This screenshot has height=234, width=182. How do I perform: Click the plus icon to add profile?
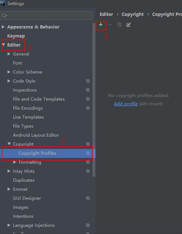[x=101, y=25]
